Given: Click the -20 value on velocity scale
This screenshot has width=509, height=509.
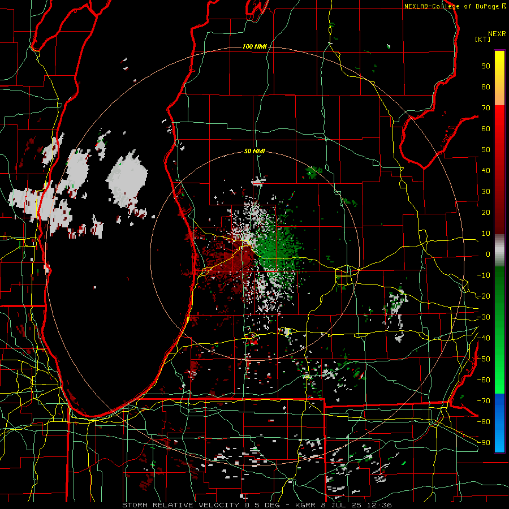Looking at the screenshot, I should pos(484,296).
